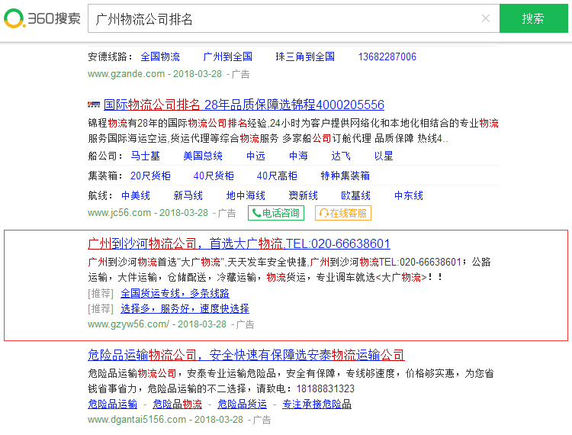The height and width of the screenshot is (435, 572).
Task: Open the 危险品运输物流公司 result title
Action: [246, 355]
